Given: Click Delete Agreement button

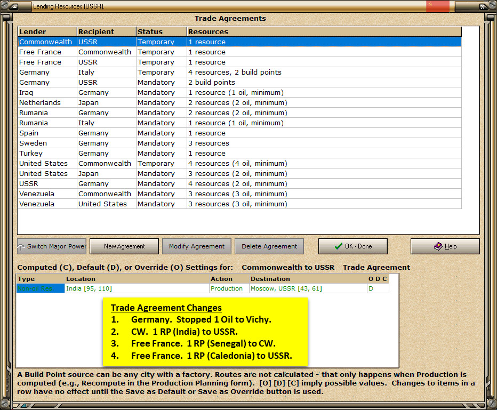Looking at the screenshot, I should click(269, 246).
